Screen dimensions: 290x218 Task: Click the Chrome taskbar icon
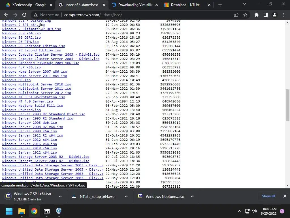pos(34,211)
